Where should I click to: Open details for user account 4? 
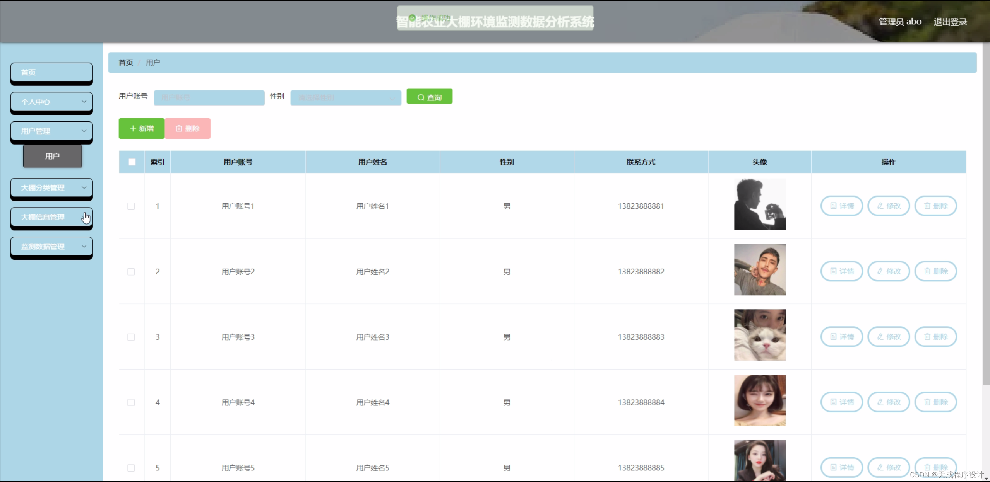coord(842,402)
